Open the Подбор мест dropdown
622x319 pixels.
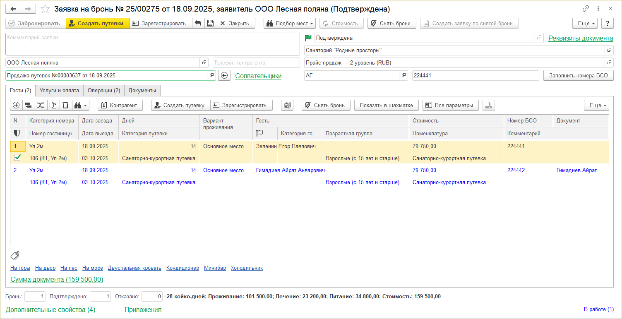[289, 23]
